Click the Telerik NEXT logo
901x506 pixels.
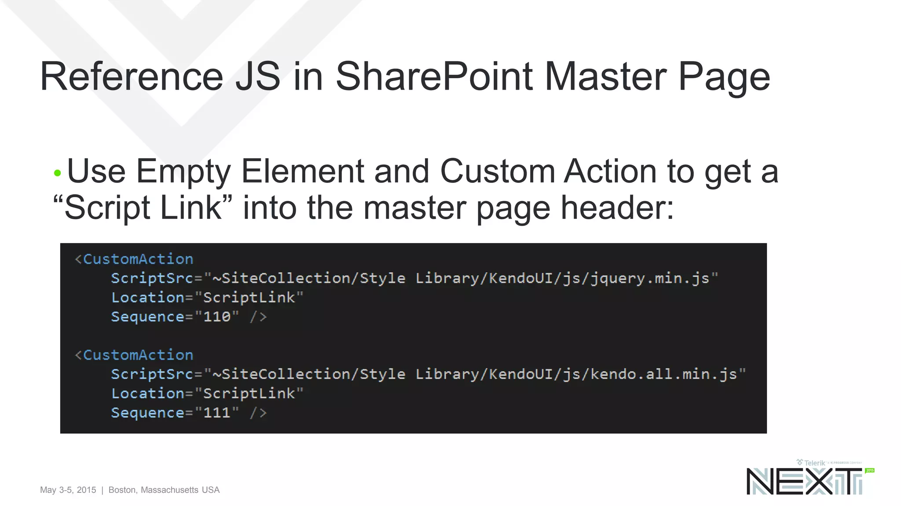(810, 477)
